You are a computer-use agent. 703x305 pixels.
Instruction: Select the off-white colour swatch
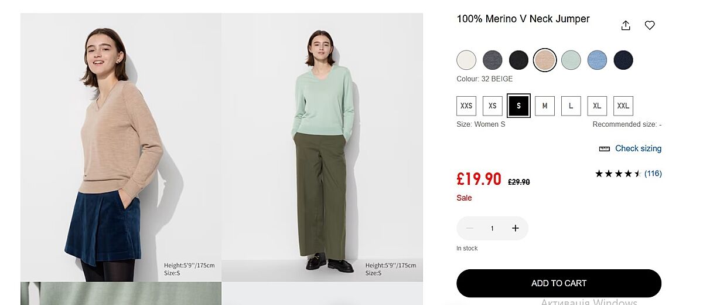tap(466, 60)
